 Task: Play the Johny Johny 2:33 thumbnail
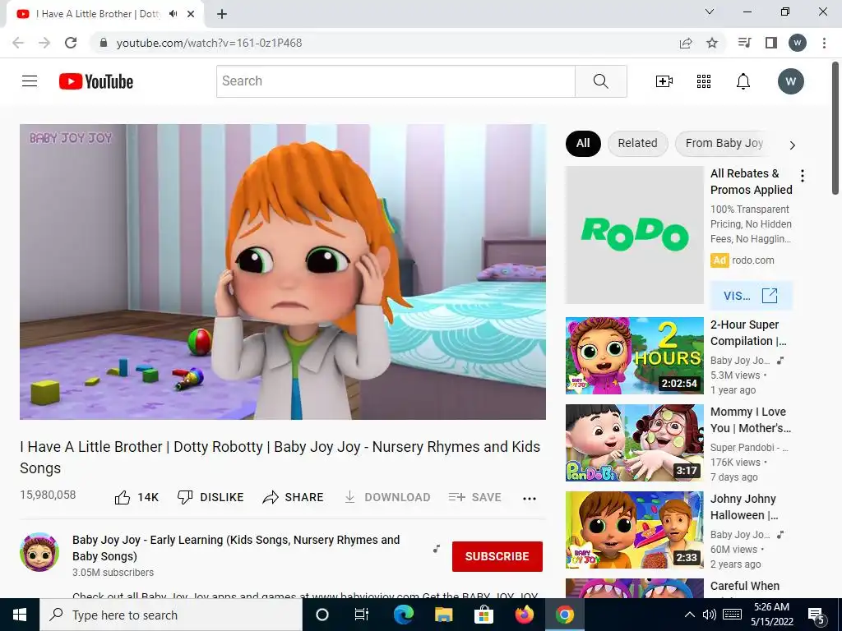pos(634,530)
